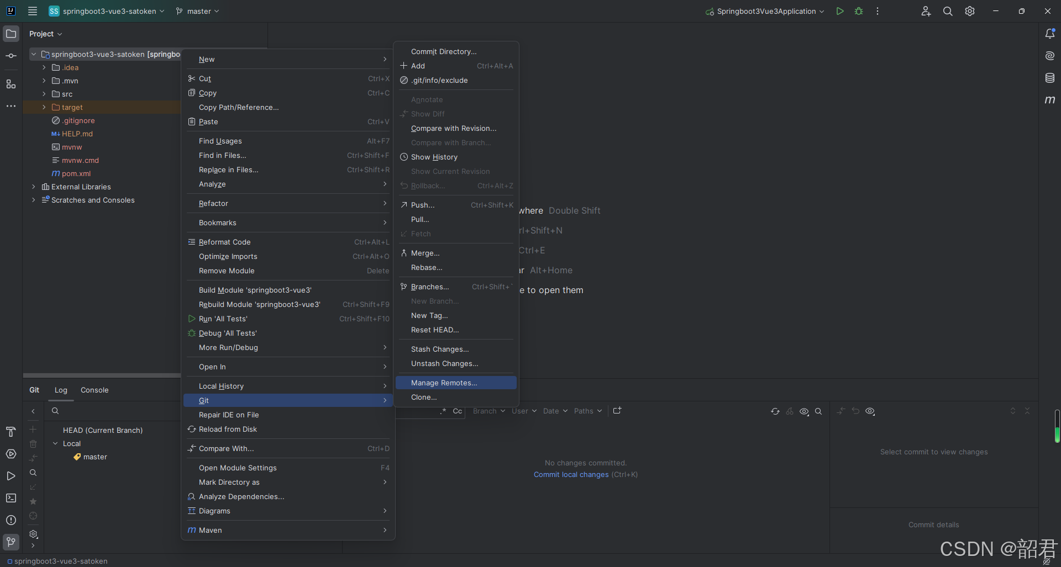Image resolution: width=1061 pixels, height=567 pixels.
Task: Hide the Git branches pane arrow
Action: click(x=33, y=411)
